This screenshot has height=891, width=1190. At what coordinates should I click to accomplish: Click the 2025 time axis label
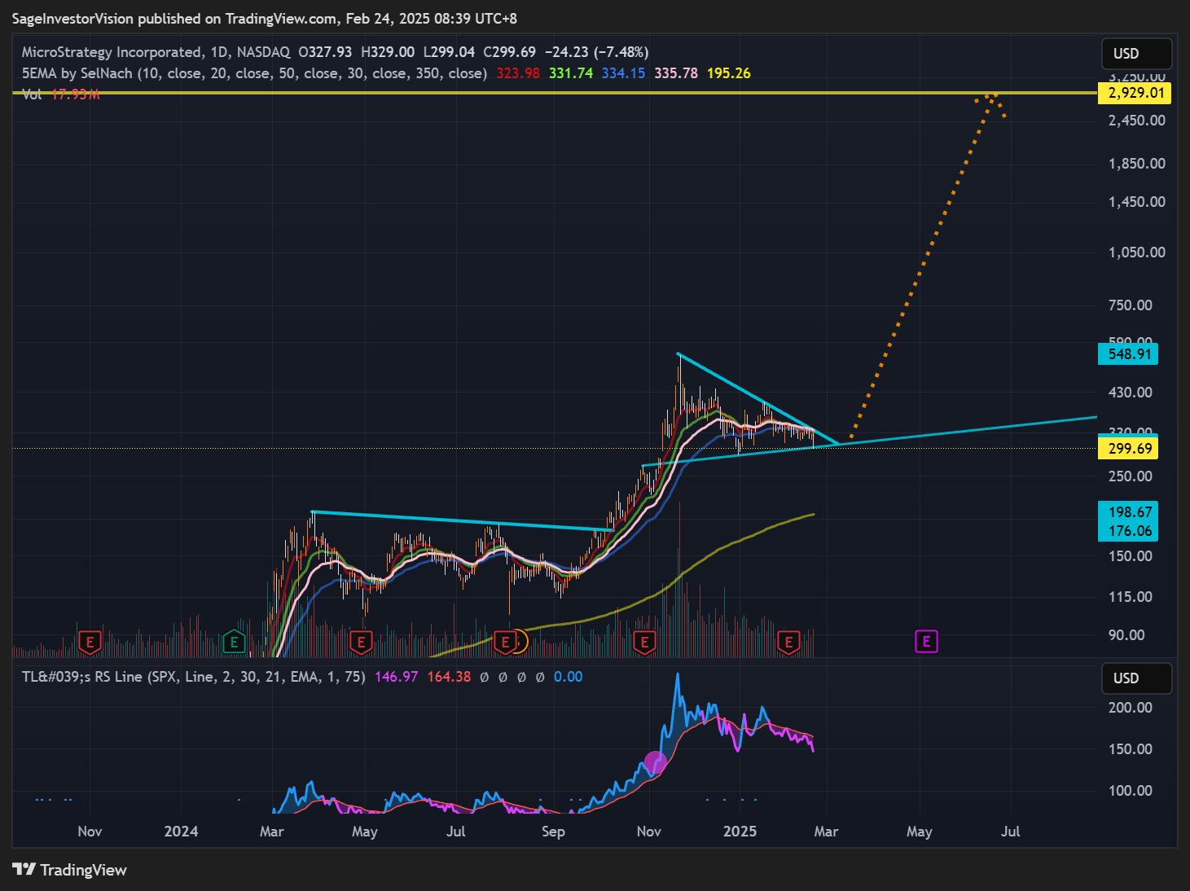(x=740, y=832)
